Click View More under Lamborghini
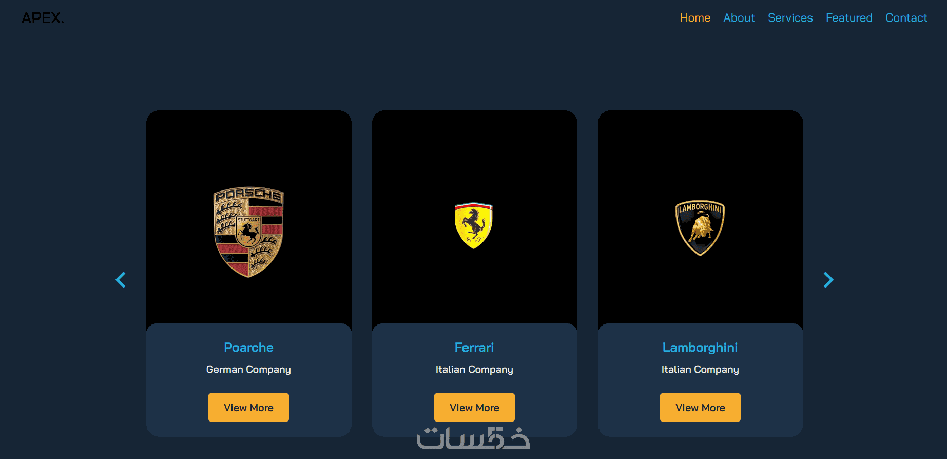The height and width of the screenshot is (459, 947). pos(700,408)
